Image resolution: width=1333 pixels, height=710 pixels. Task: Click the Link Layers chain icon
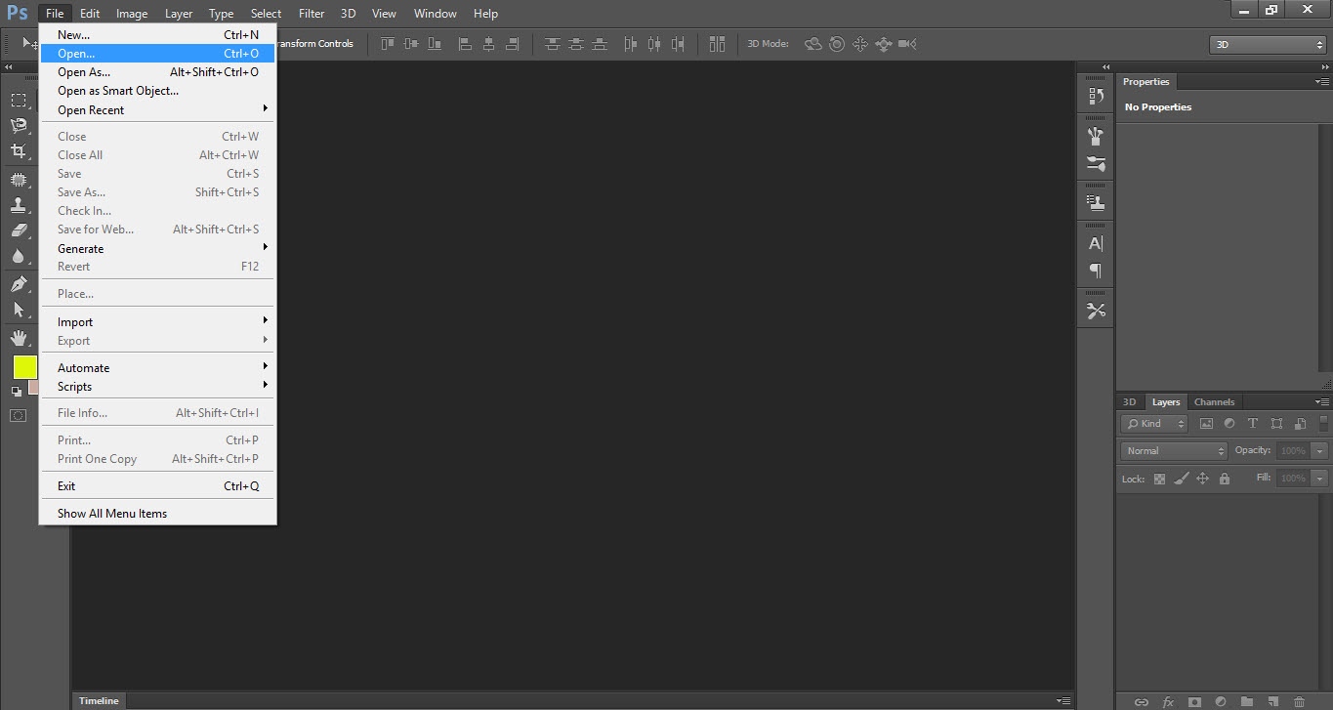point(1141,702)
